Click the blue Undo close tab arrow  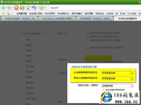coord(34,8)
